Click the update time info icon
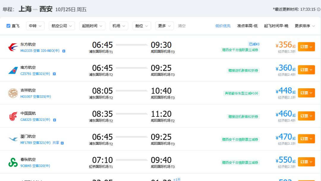The width and height of the screenshot is (321, 181). click(319, 10)
